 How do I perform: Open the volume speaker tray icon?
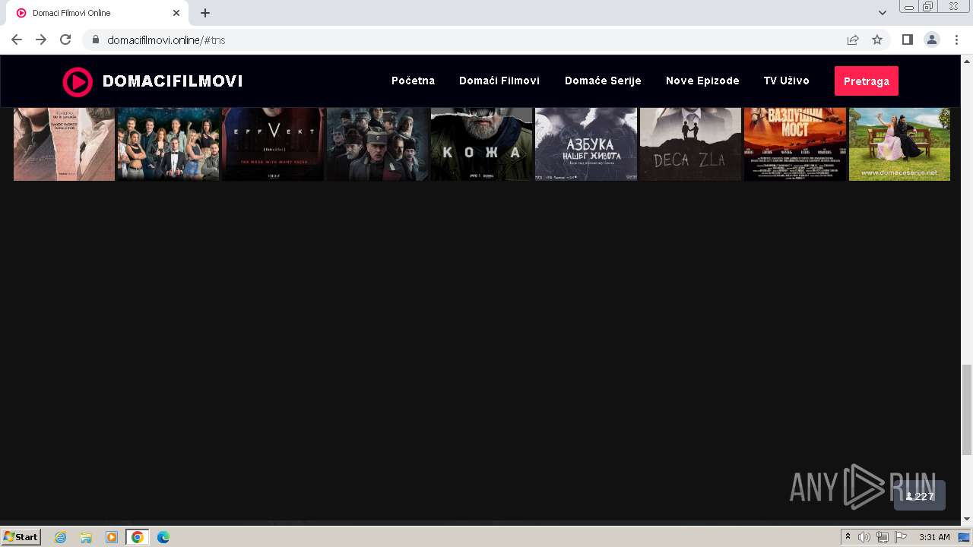coord(864,537)
